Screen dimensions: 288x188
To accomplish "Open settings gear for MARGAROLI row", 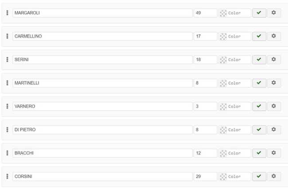I will [274, 13].
